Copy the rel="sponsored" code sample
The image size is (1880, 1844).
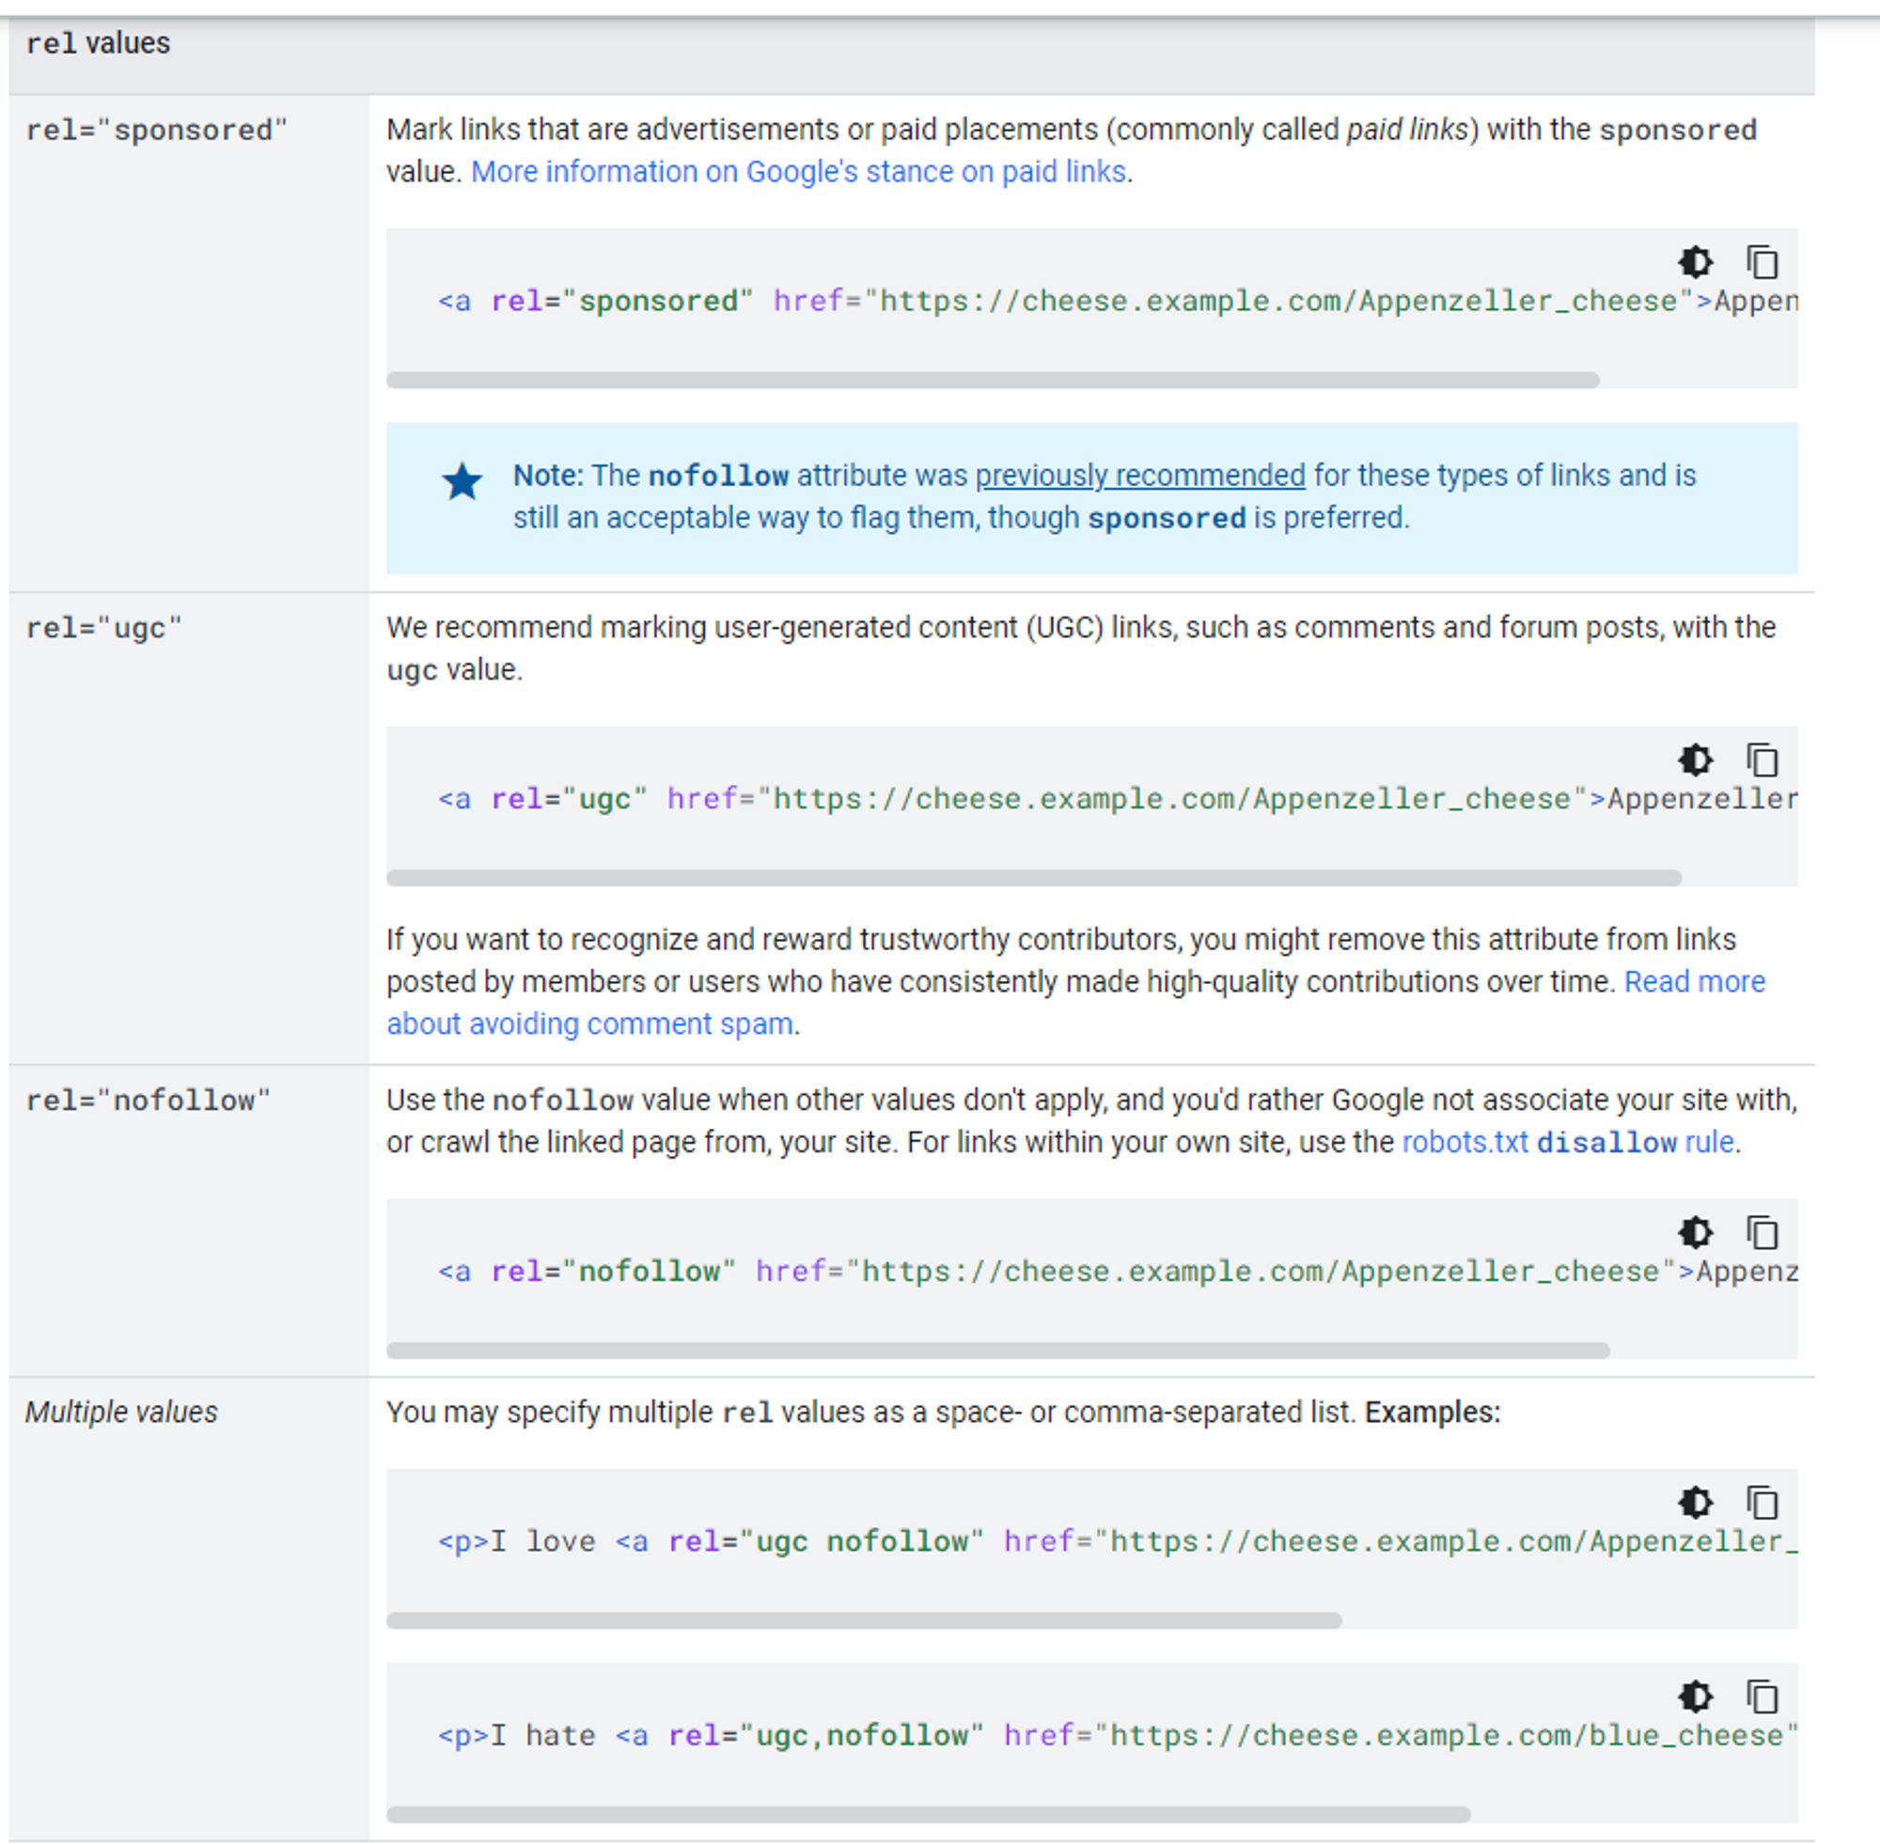tap(1762, 262)
